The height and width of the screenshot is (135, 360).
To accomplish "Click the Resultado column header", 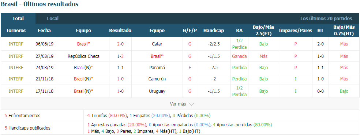I will point(120,30).
